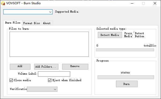Minimize the Burn Studio window
The height and width of the screenshot is (99, 161).
(x=132, y=3)
